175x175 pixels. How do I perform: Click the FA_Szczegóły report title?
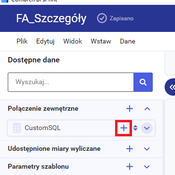tap(51, 18)
